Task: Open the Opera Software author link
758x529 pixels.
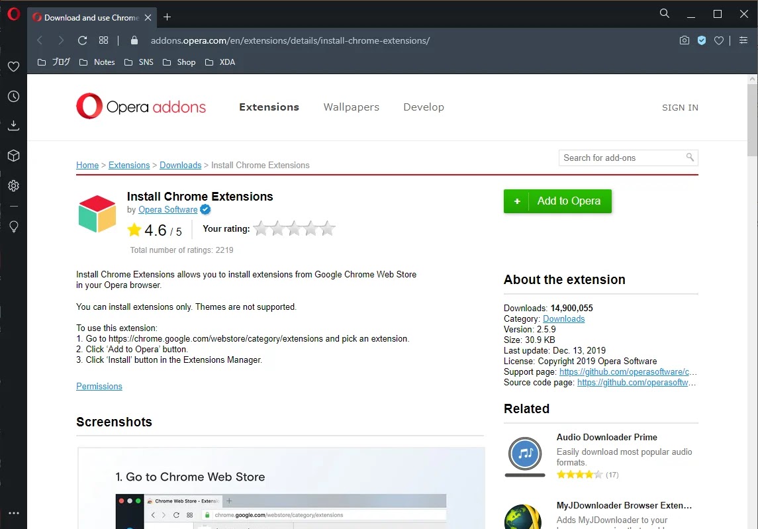Action: click(x=167, y=209)
